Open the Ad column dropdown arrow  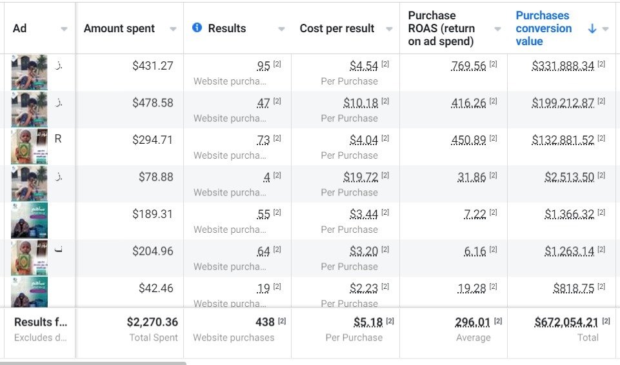click(64, 29)
